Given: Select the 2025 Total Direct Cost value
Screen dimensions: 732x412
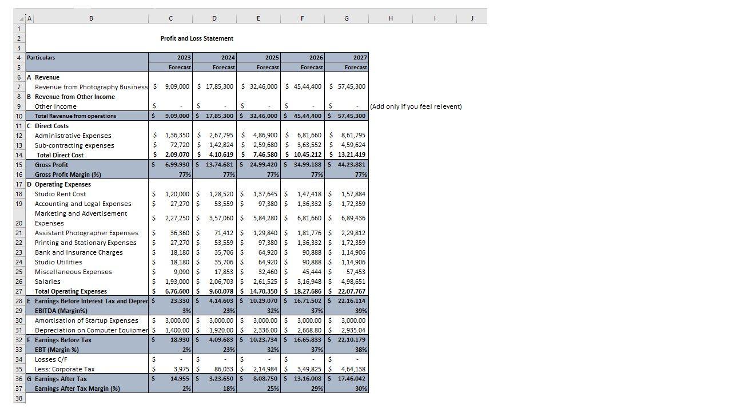Looking at the screenshot, I should tap(258, 155).
